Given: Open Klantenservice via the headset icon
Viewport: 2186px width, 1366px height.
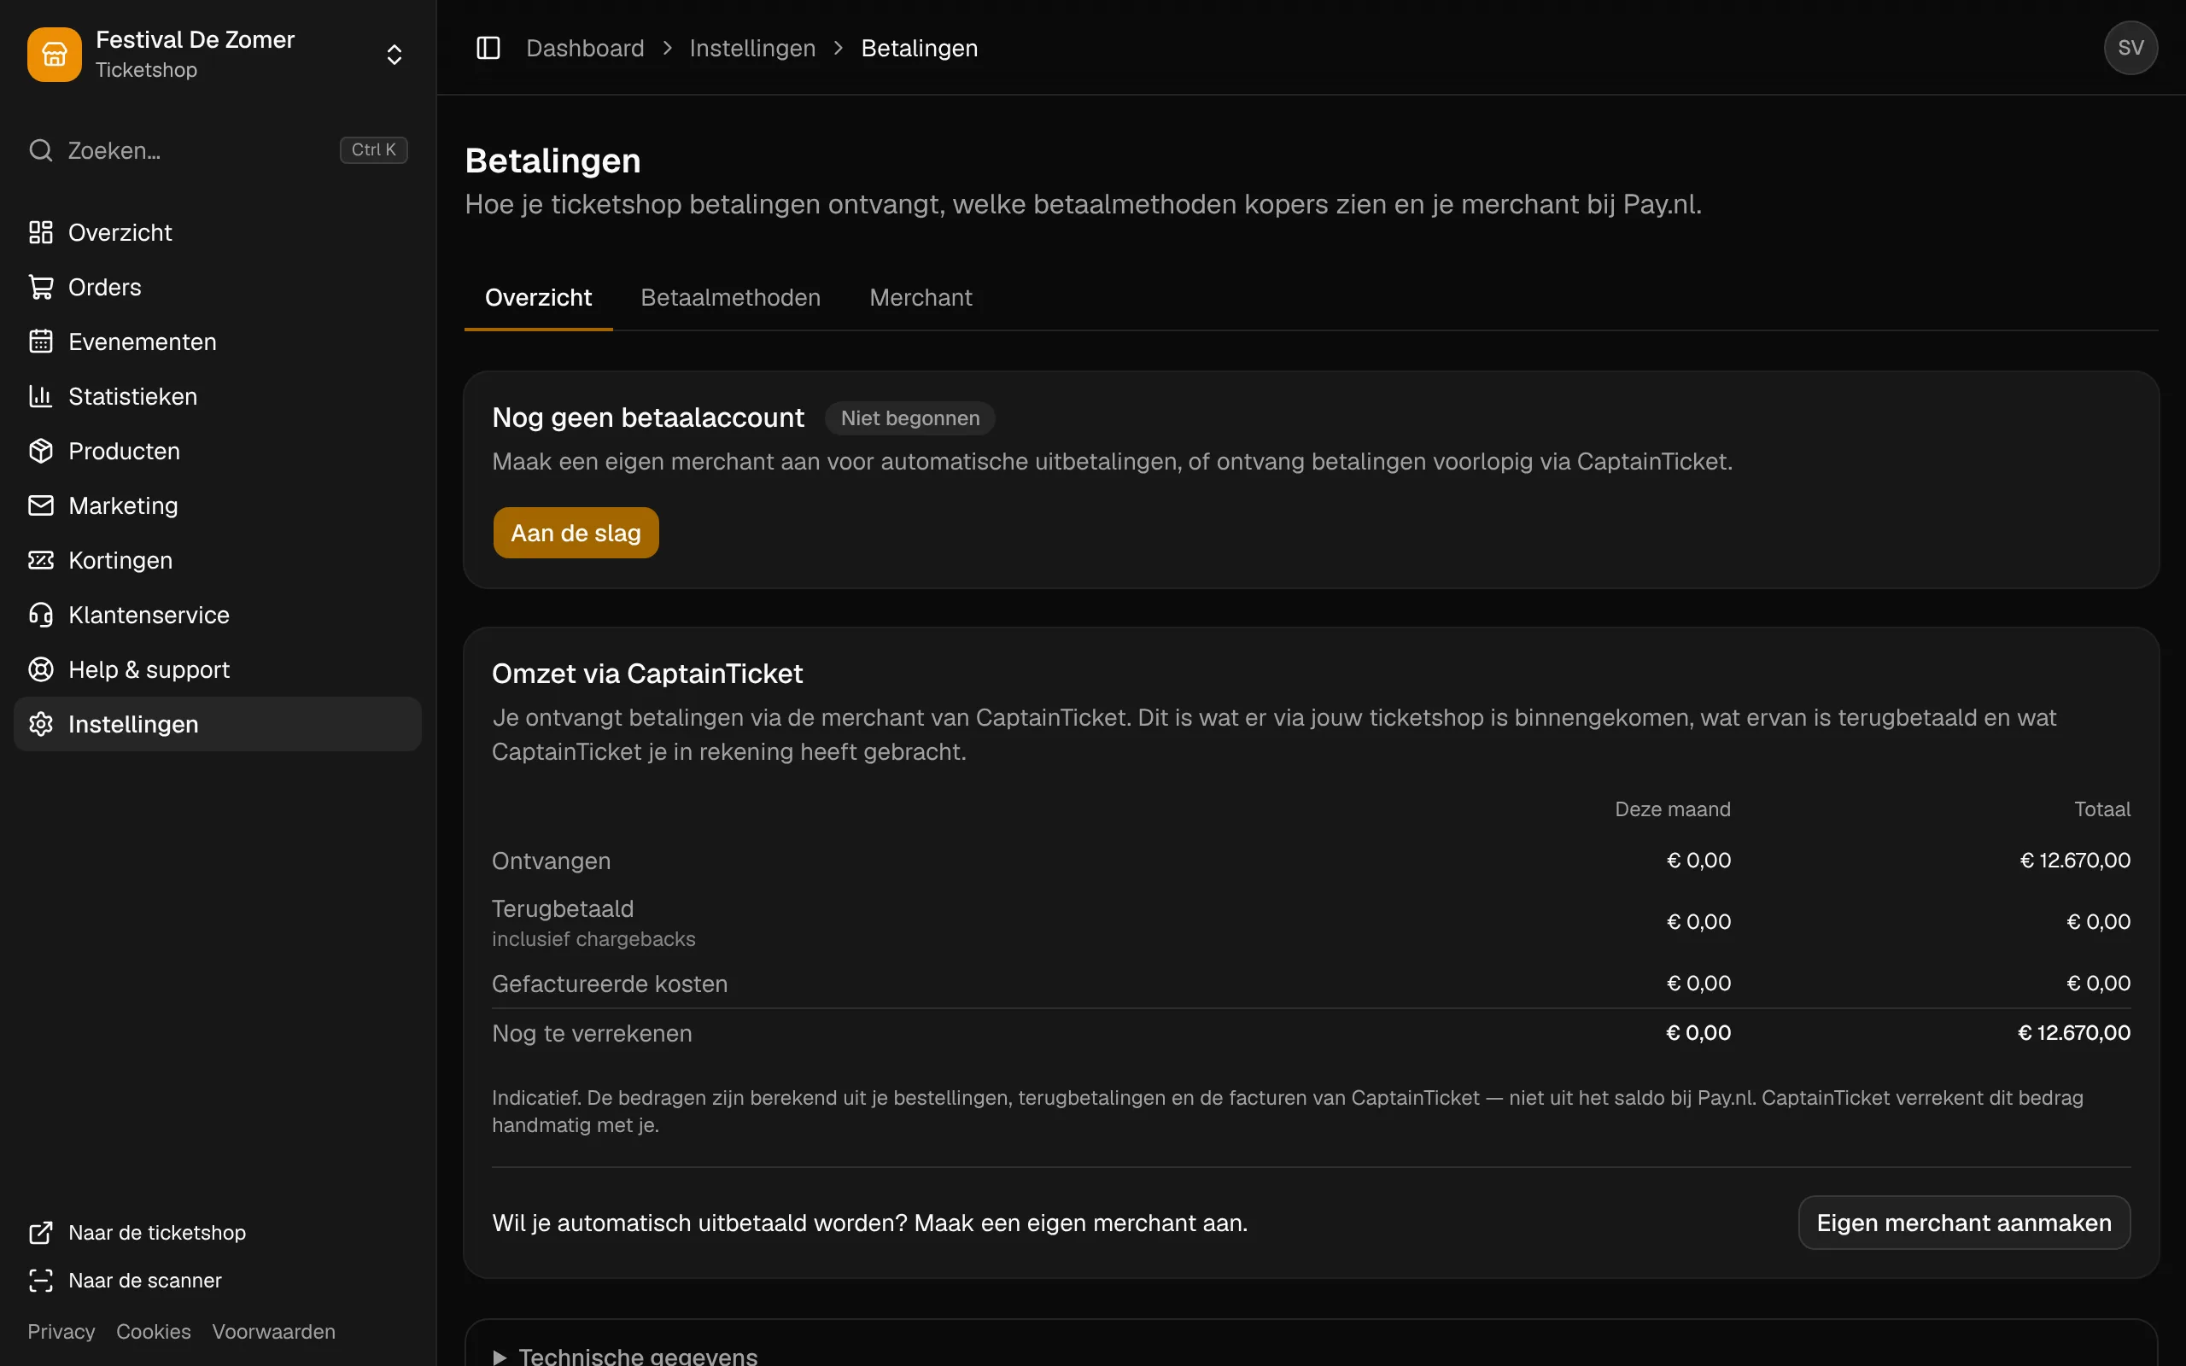Looking at the screenshot, I should coord(41,616).
